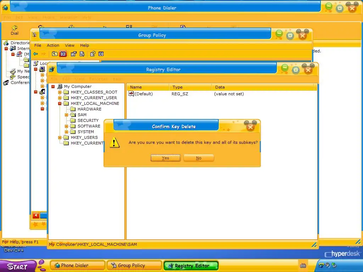Click the Internet Directories book icon in Phone Dialer
Screen dimensions: 363x272
pyautogui.click(x=13, y=48)
